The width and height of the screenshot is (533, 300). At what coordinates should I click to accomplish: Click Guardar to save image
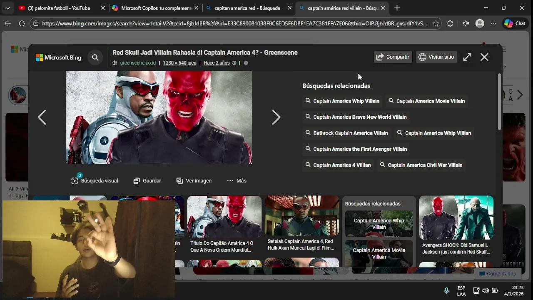click(147, 180)
